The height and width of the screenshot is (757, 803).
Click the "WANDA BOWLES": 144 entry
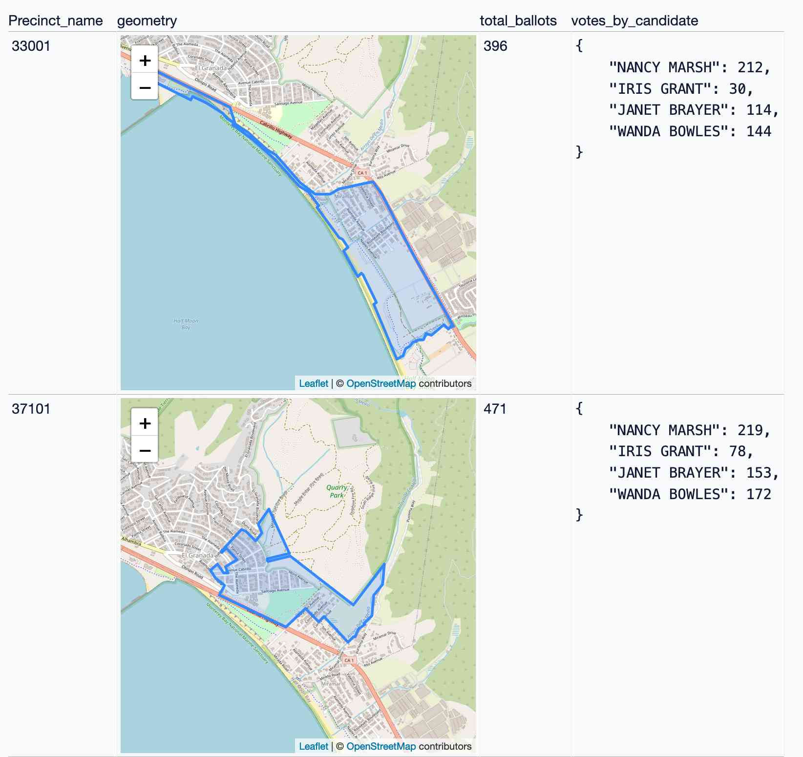coord(690,131)
